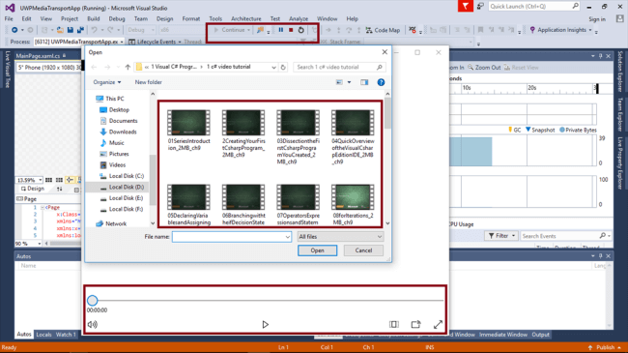The height and width of the screenshot is (353, 628).
Task: Refresh the folder in Open dialog
Action: (x=283, y=67)
